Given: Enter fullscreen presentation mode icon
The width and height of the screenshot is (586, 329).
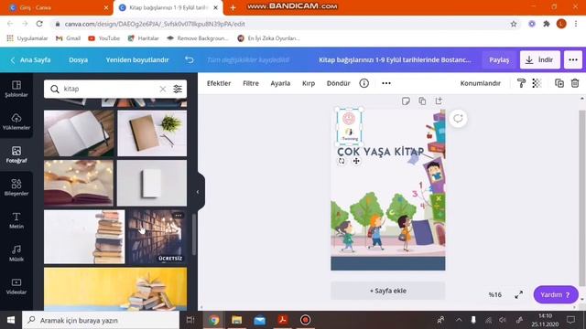Looking at the screenshot, I should [519, 294].
